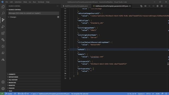Click the master branch status item
The image size is (169, 95).
pyautogui.click(x=9, y=94)
